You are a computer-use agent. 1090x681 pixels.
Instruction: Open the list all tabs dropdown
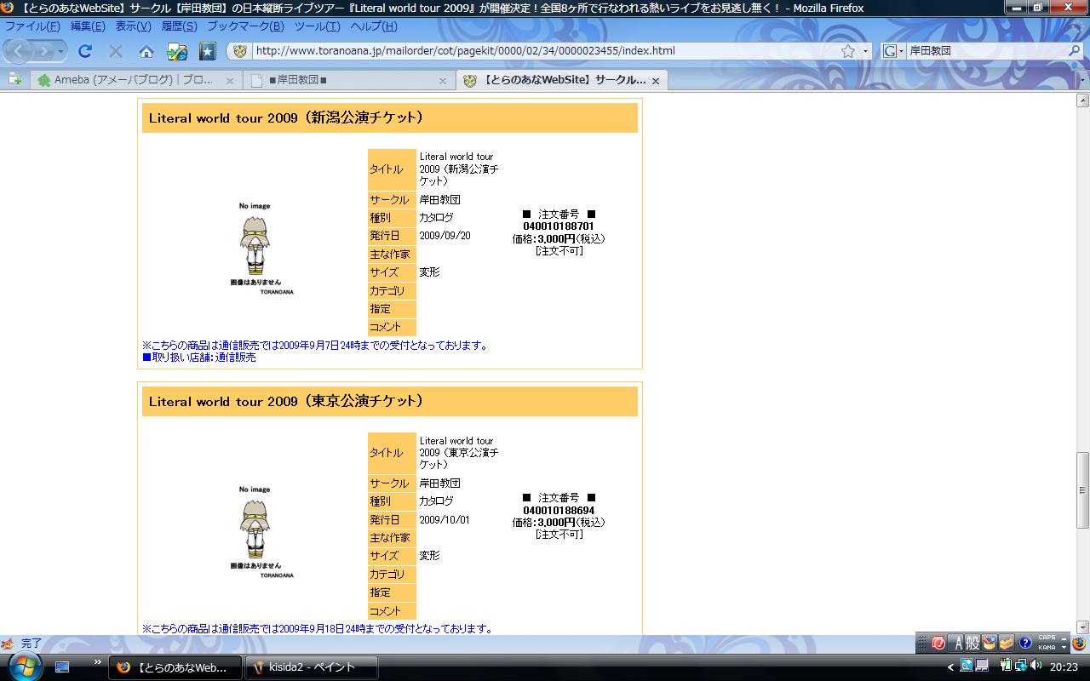click(1082, 80)
